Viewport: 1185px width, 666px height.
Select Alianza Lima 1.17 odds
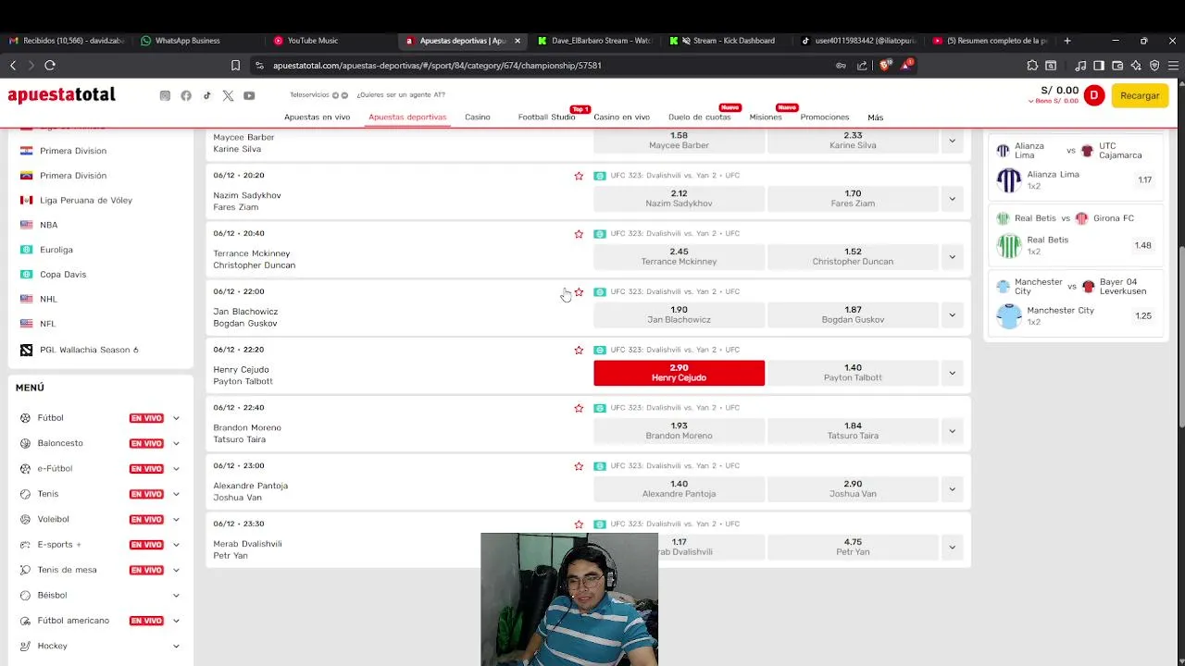[1145, 180]
